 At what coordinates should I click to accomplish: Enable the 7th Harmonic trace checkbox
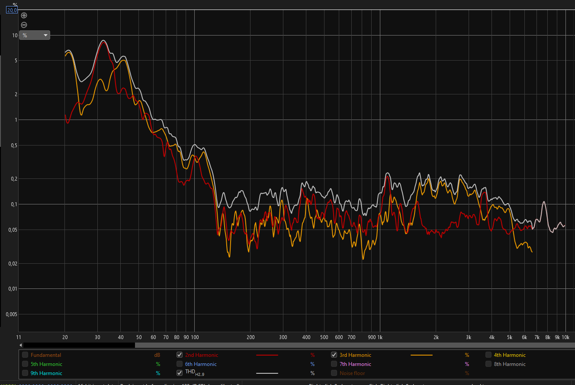click(x=334, y=364)
